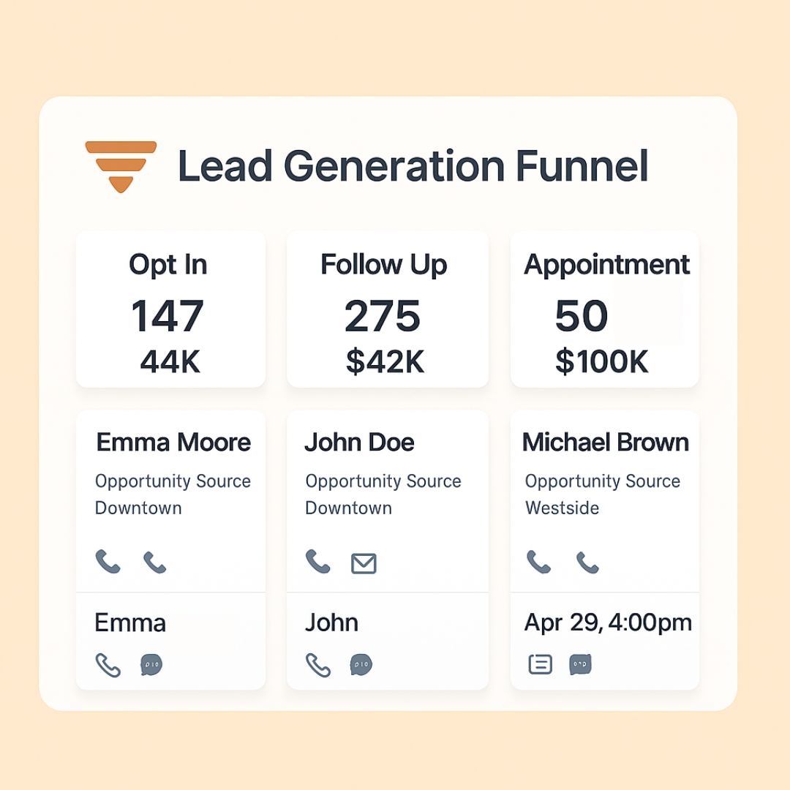Click the Apr 29, 4:00pm appointment time
Screen dimensions: 790x790
click(608, 622)
